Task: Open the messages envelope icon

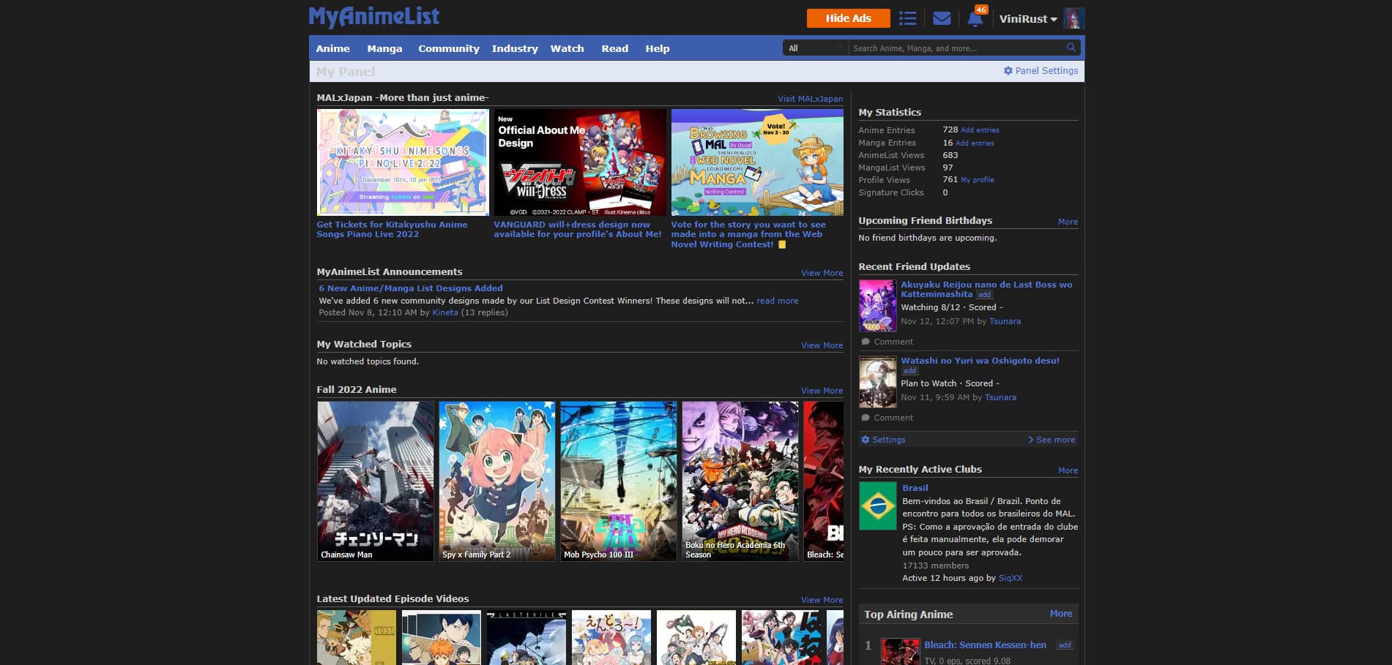Action: click(x=942, y=18)
